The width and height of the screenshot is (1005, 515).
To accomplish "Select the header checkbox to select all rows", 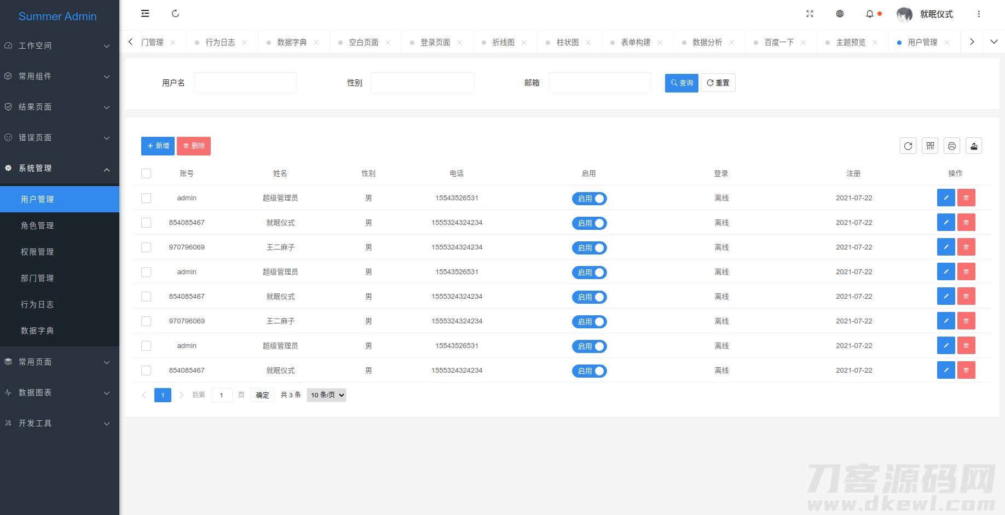I will coord(146,173).
